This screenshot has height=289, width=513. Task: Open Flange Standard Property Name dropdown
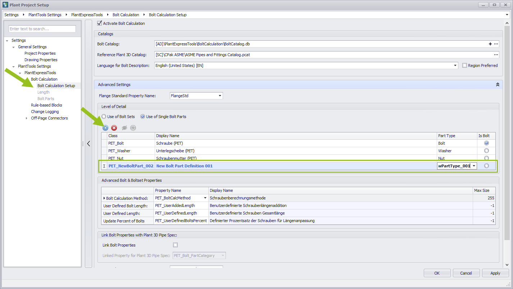(220, 96)
